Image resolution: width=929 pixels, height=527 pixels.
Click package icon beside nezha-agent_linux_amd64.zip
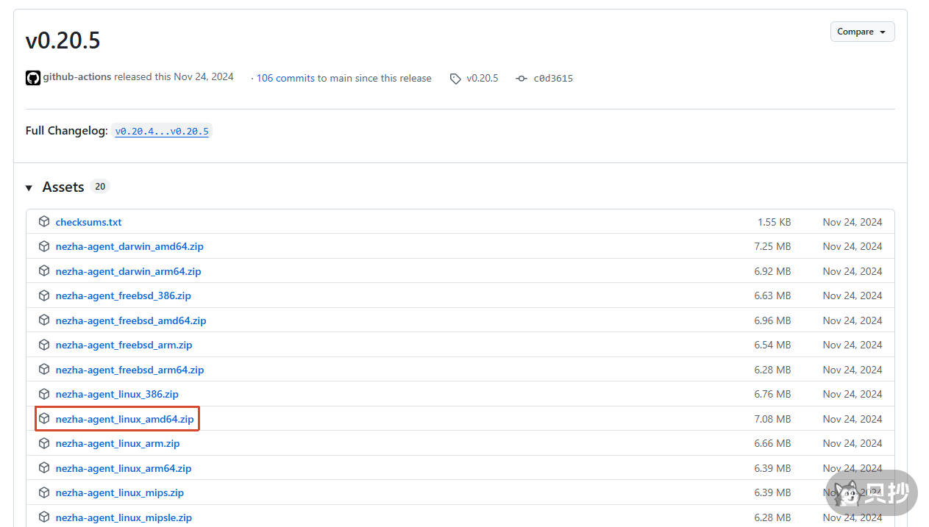point(44,419)
